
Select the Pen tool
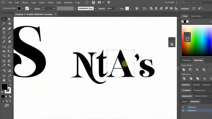pos(4,29)
